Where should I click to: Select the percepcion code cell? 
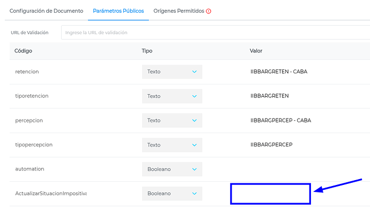pyautogui.click(x=29, y=120)
